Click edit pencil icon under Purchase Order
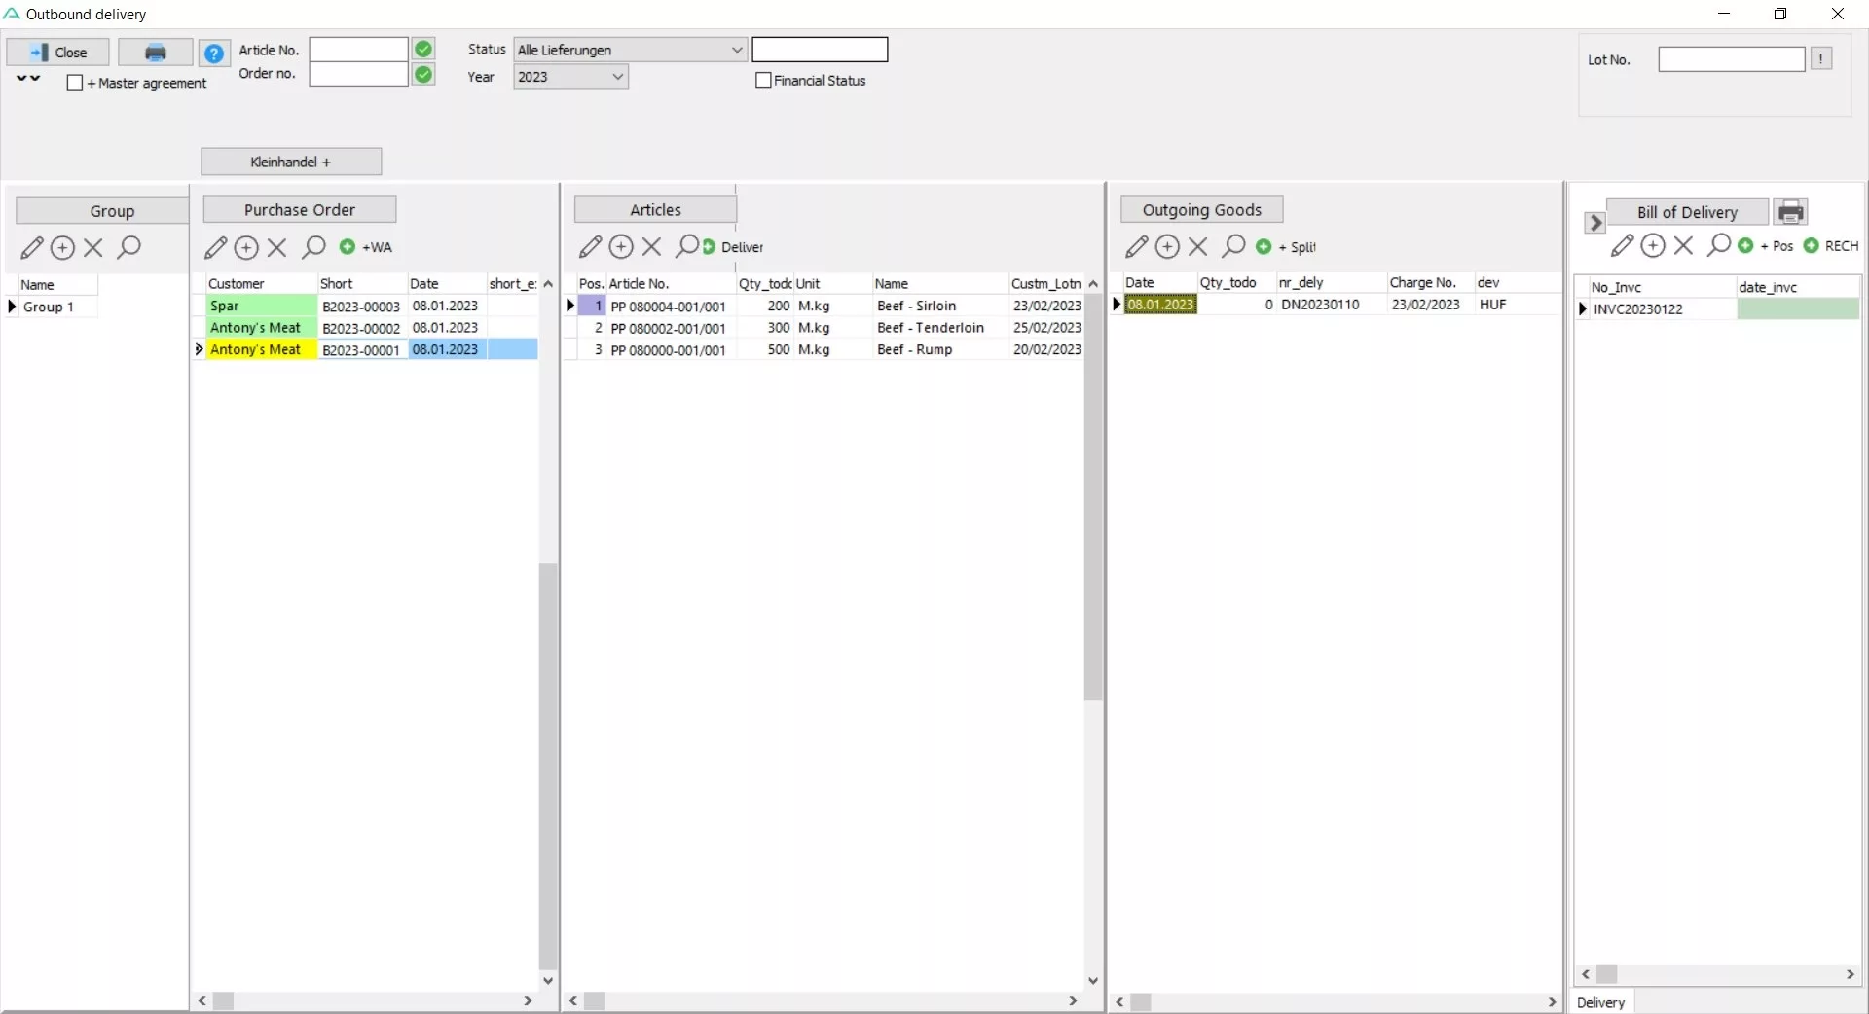1869x1014 pixels. [216, 248]
